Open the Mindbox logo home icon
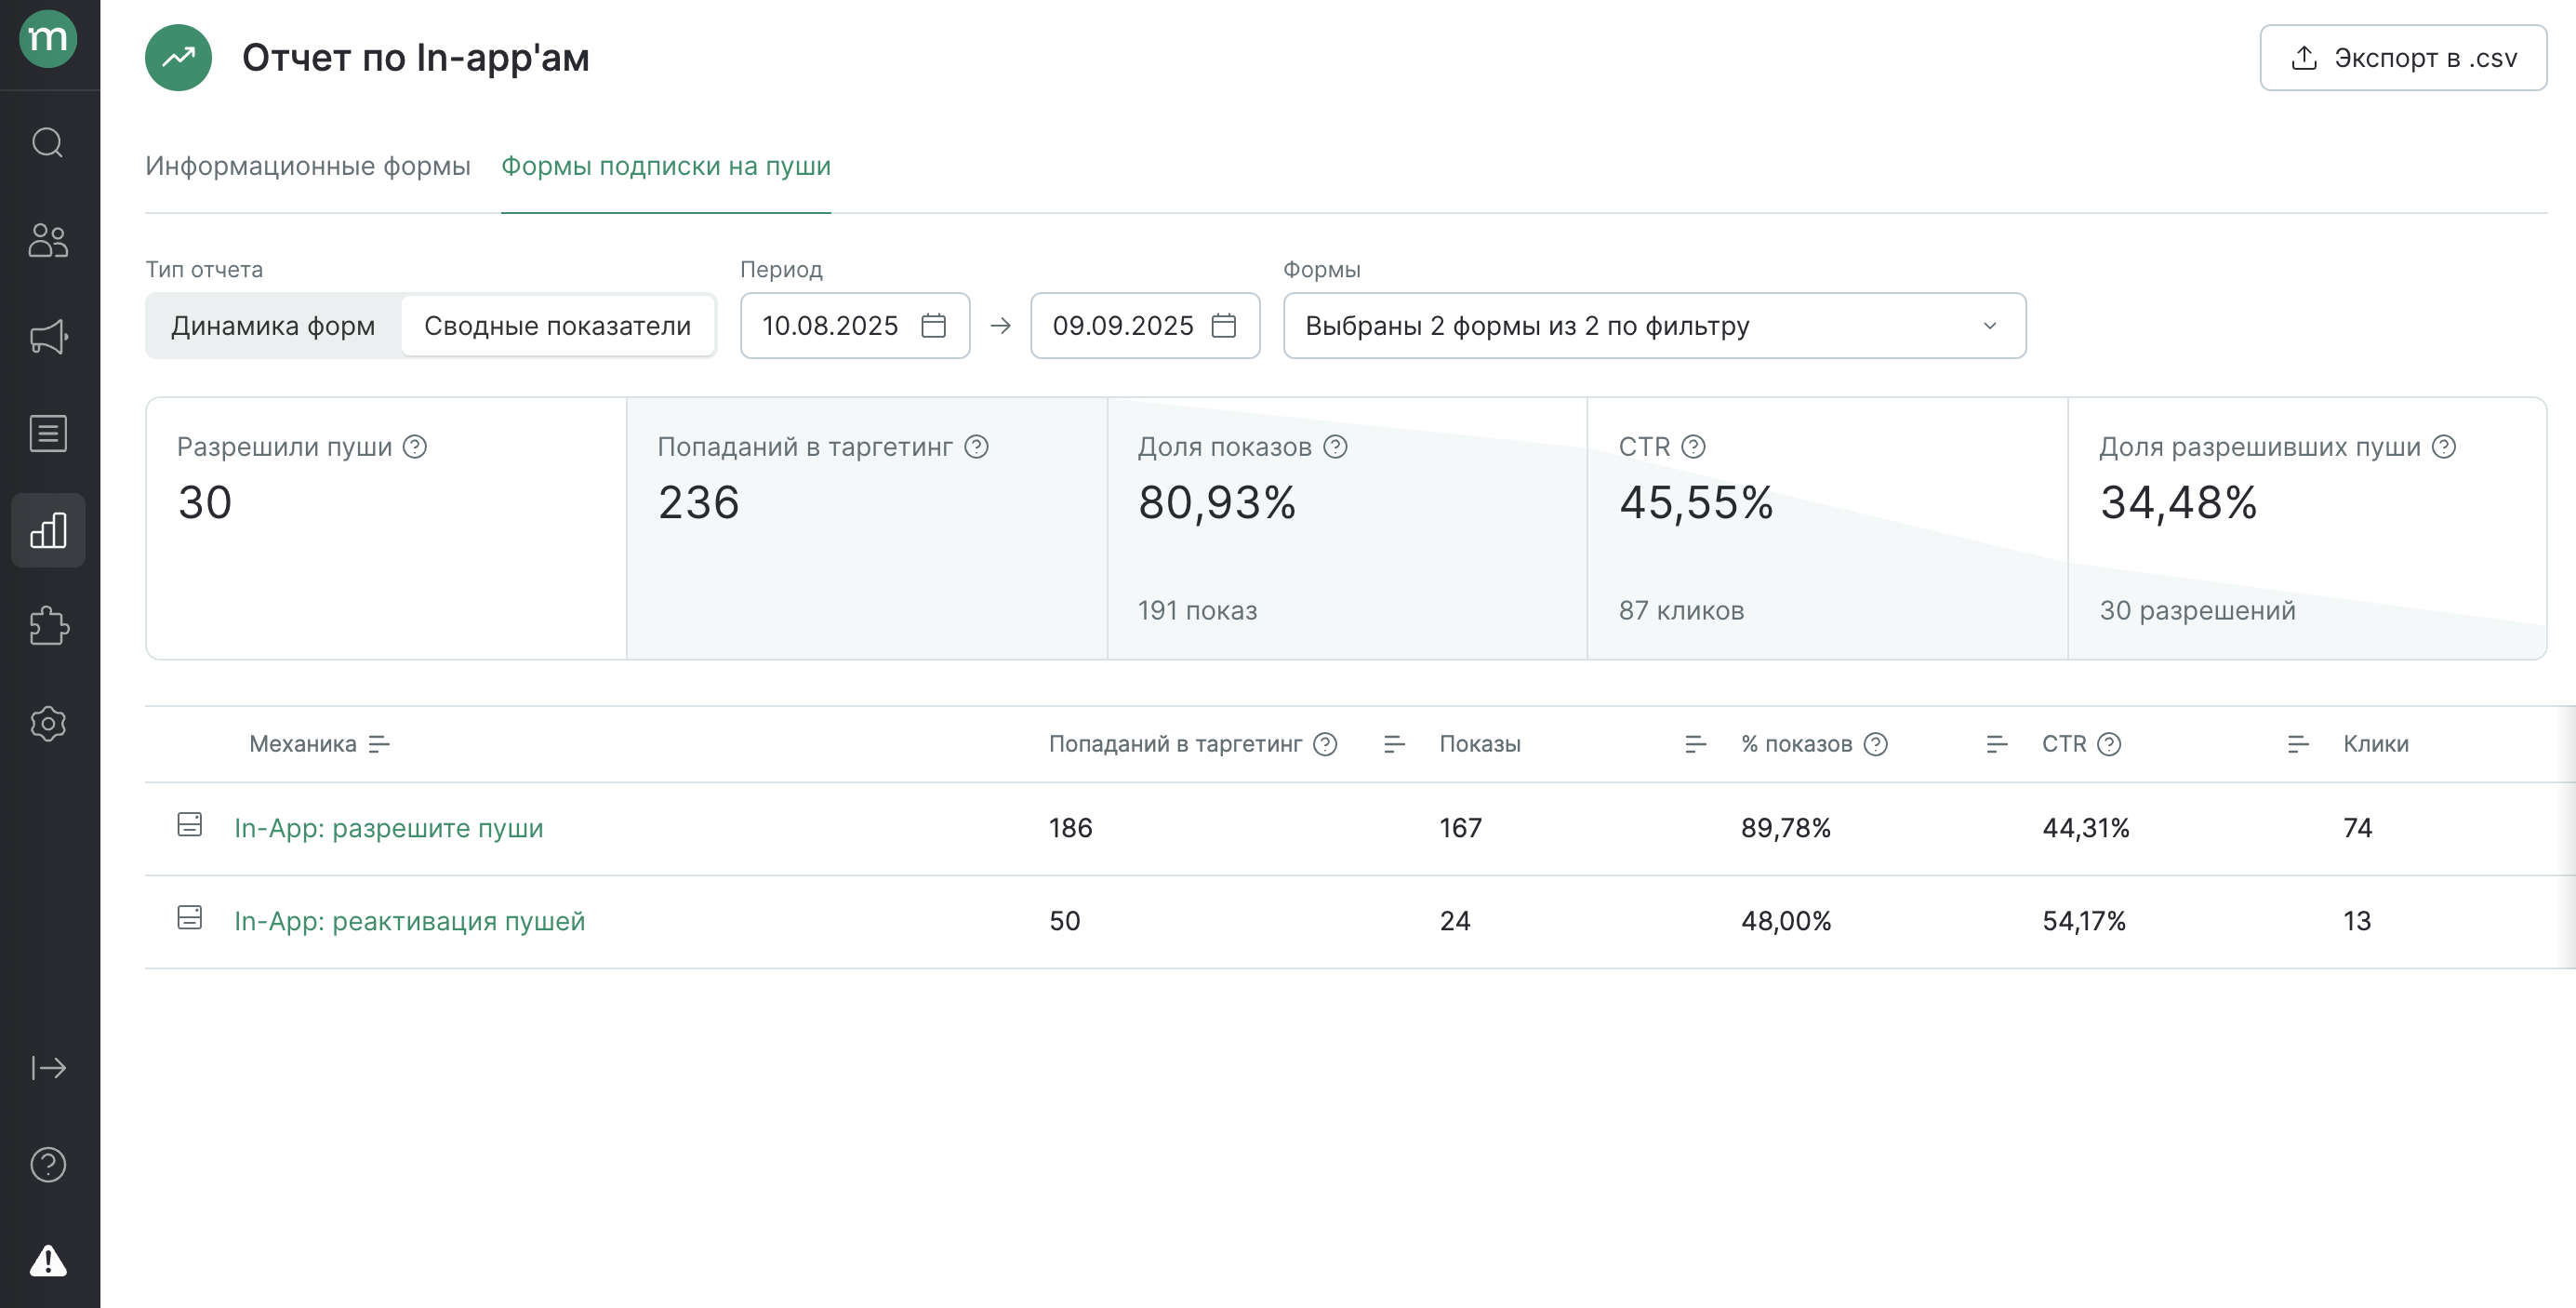The image size is (2576, 1308). 48,39
